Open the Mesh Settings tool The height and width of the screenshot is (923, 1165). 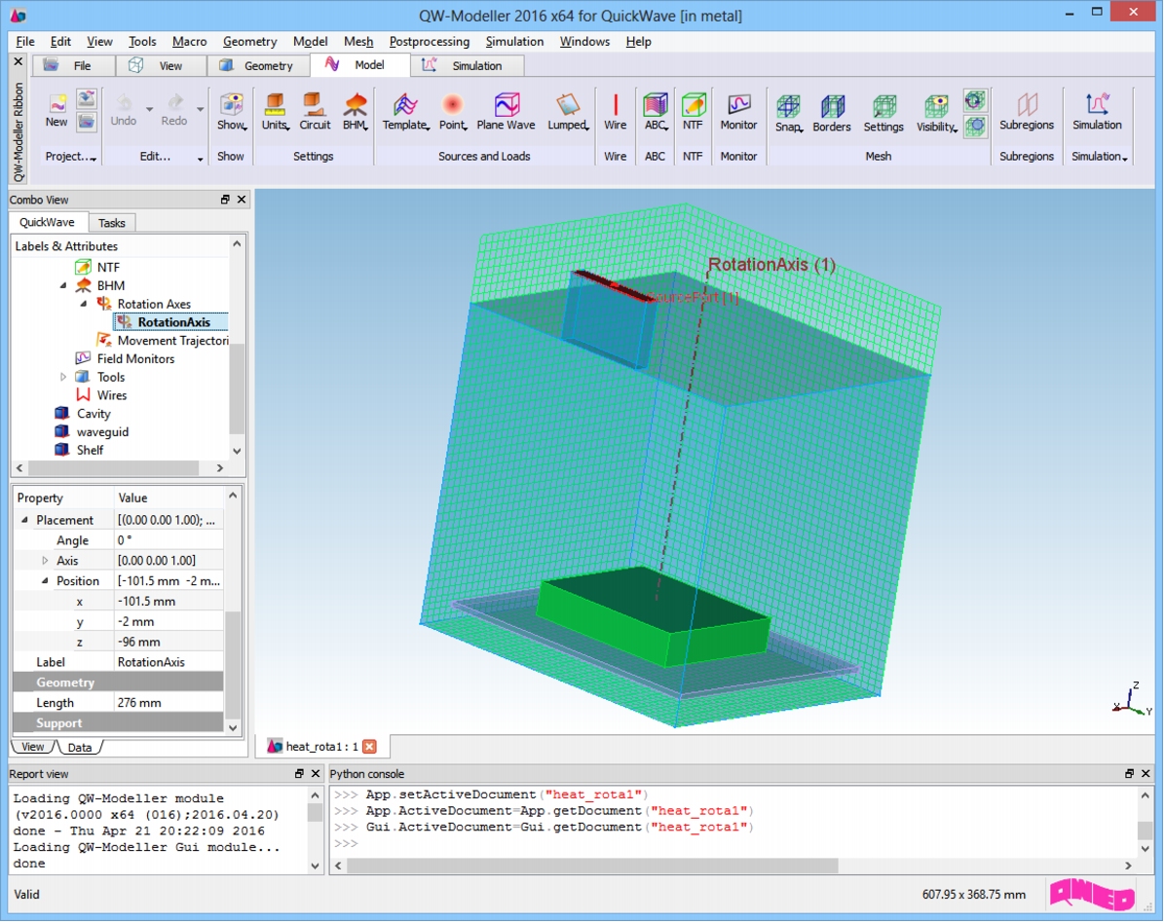(883, 113)
